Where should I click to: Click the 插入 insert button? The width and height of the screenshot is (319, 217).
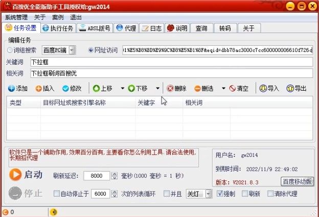(x=45, y=89)
